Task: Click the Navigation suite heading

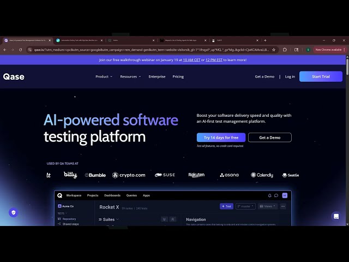Action: [x=196, y=219]
